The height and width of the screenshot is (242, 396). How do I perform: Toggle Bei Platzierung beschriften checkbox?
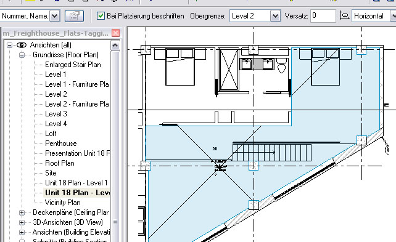pos(101,16)
